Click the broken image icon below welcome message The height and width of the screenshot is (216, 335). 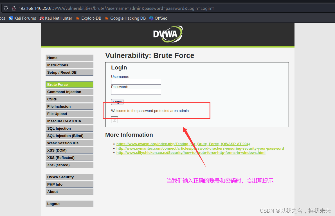click(114, 120)
